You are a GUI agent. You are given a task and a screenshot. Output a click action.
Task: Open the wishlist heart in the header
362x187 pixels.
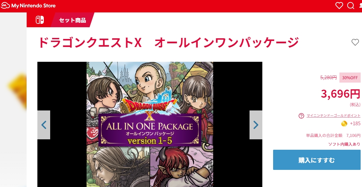point(339,5)
